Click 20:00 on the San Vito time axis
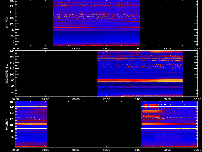This screenshot has height=152, width=202. [x=167, y=49]
